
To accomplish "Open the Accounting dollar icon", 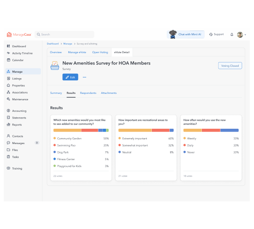I will [8, 111].
